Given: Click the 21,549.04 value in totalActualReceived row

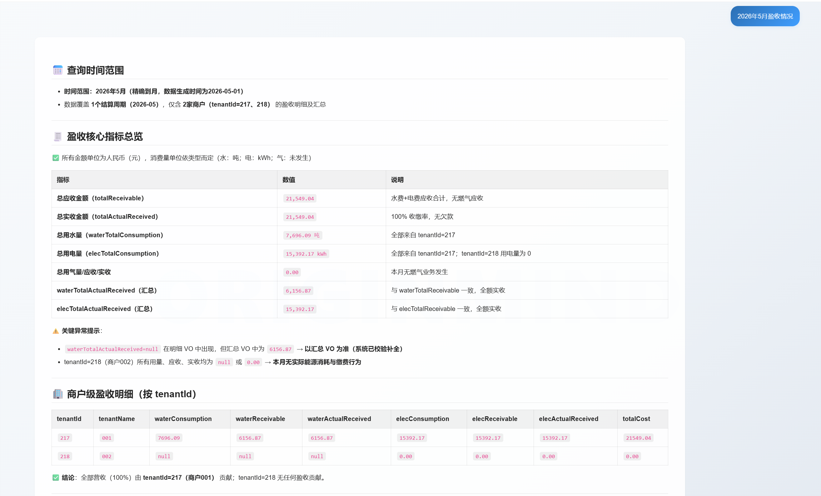Looking at the screenshot, I should coord(300,217).
